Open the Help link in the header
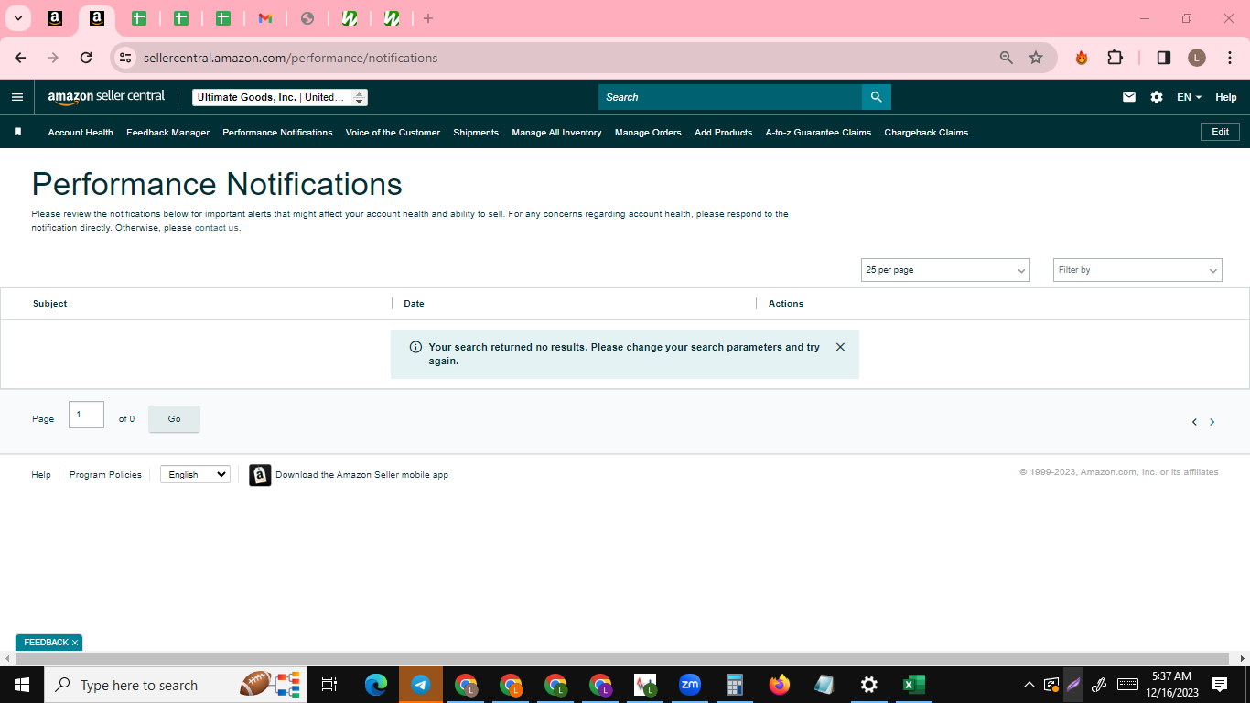 (x=1225, y=97)
